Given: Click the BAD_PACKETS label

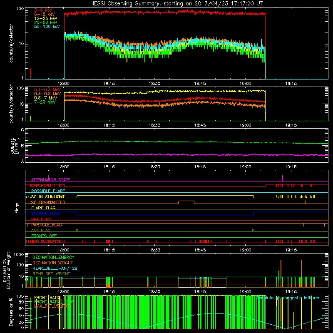Looking at the screenshot, I should (x=45, y=241).
